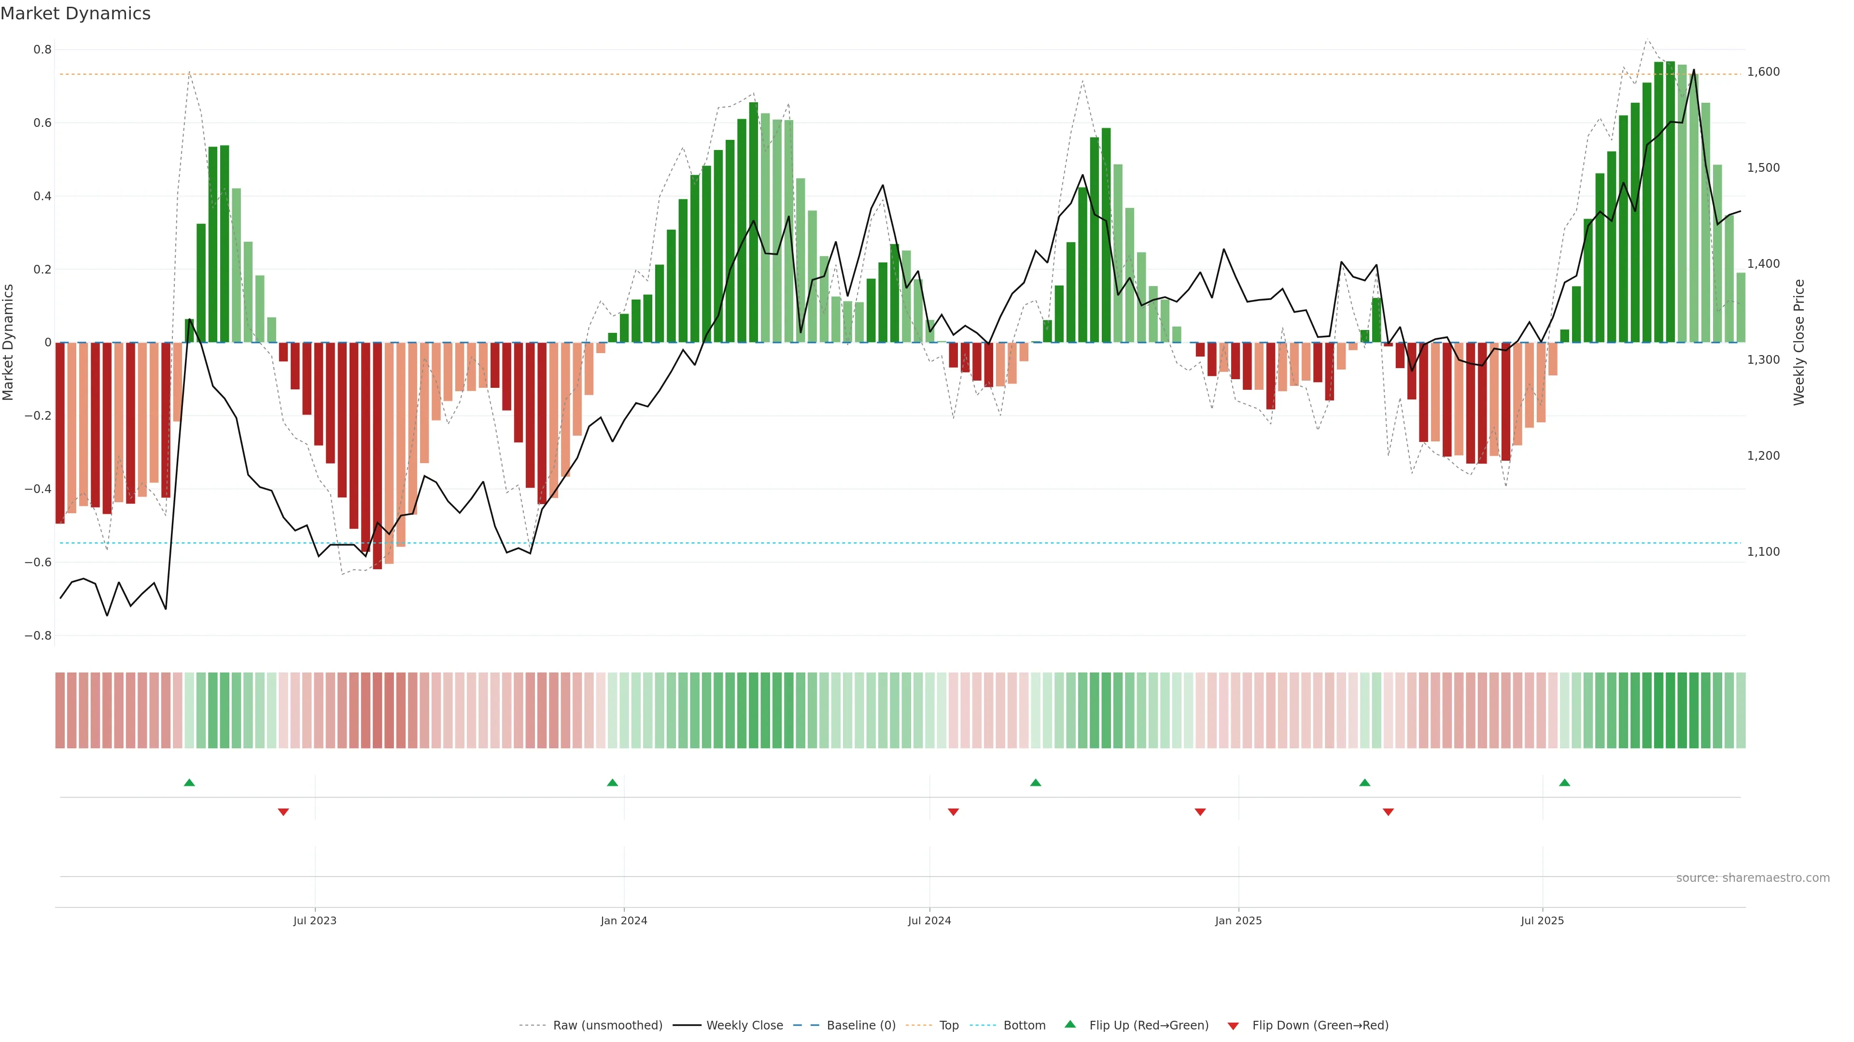Image resolution: width=1854 pixels, height=1042 pixels.
Task: Click the first green flip-up marker
Action: click(x=189, y=782)
